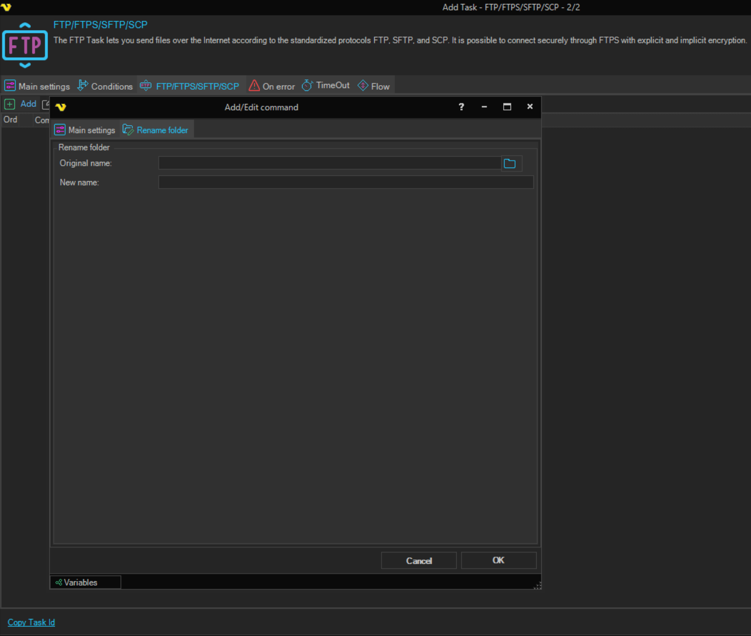Screen dimensions: 751x636
Task: Click the Flow diamond icon
Action: pos(363,86)
